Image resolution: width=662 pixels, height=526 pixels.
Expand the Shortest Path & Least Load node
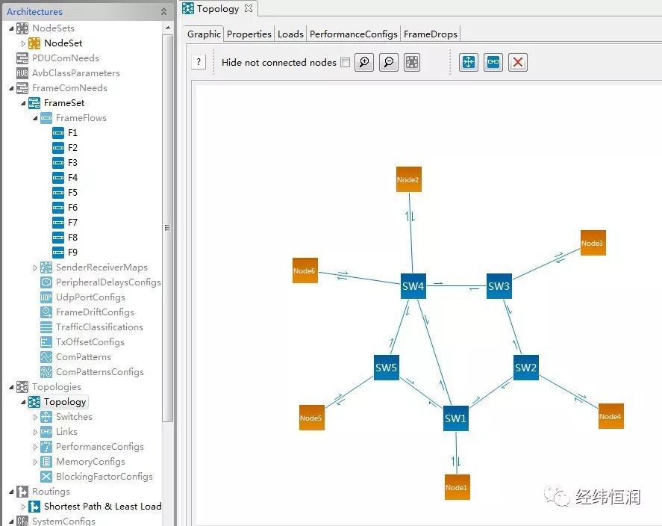point(23,507)
